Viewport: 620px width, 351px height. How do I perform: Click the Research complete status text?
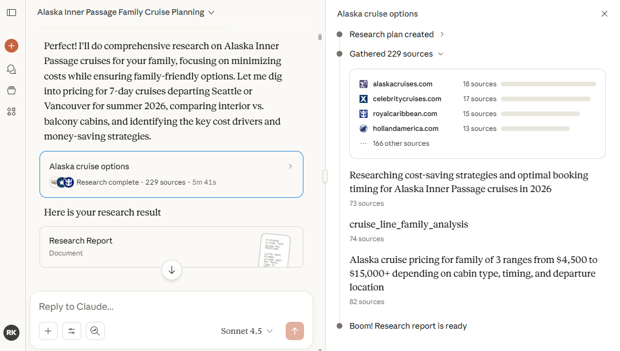(x=108, y=182)
